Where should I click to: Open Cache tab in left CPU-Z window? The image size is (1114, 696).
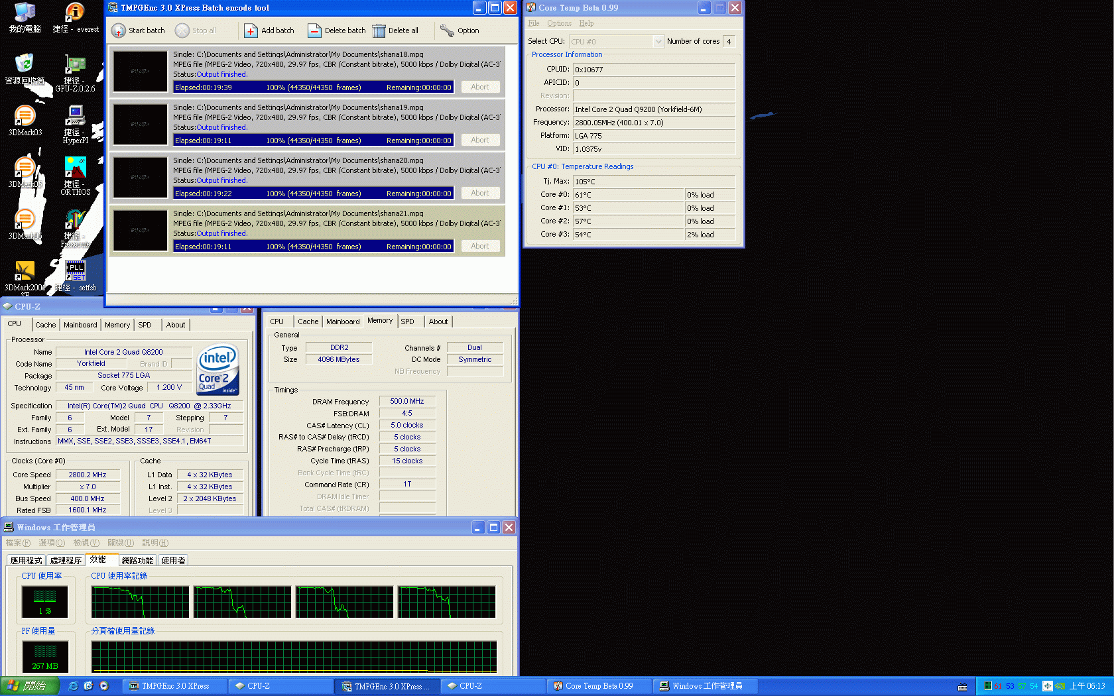(46, 325)
